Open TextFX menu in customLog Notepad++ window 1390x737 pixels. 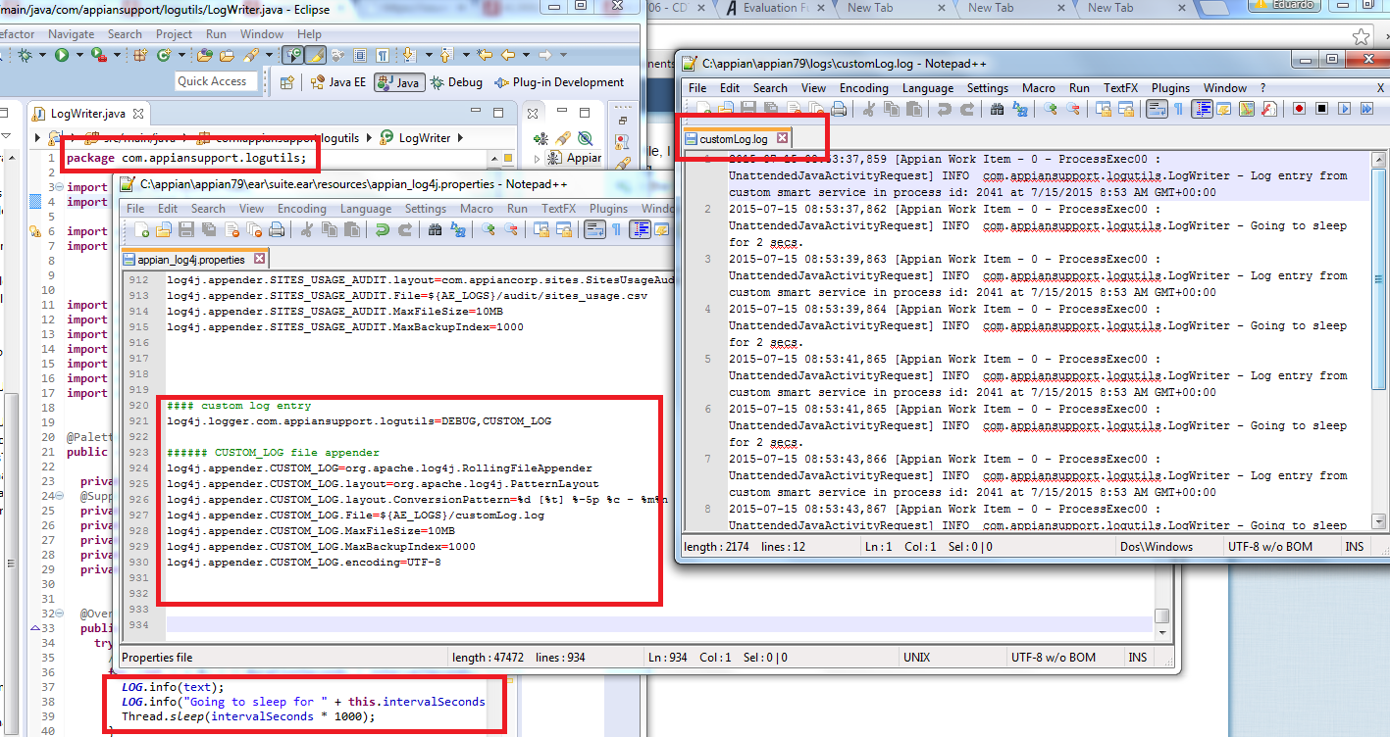tap(1120, 87)
